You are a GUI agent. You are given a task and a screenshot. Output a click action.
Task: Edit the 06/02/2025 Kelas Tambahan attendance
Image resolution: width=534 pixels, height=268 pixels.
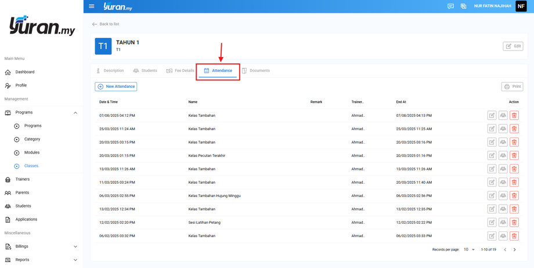click(492, 236)
